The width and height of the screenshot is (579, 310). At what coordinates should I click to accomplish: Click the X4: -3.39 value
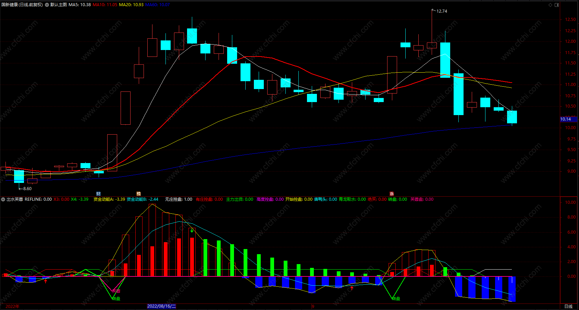[x=79, y=199]
